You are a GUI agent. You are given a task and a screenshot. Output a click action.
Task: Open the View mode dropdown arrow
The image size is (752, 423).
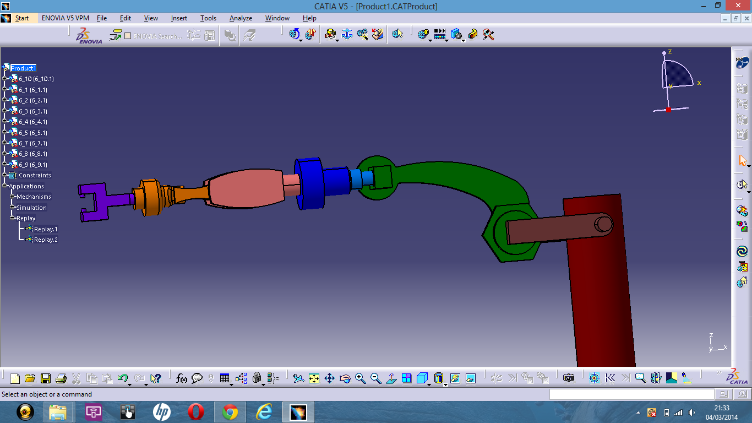coord(445,384)
